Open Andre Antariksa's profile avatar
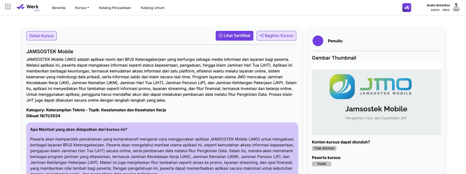 (x=456, y=8)
